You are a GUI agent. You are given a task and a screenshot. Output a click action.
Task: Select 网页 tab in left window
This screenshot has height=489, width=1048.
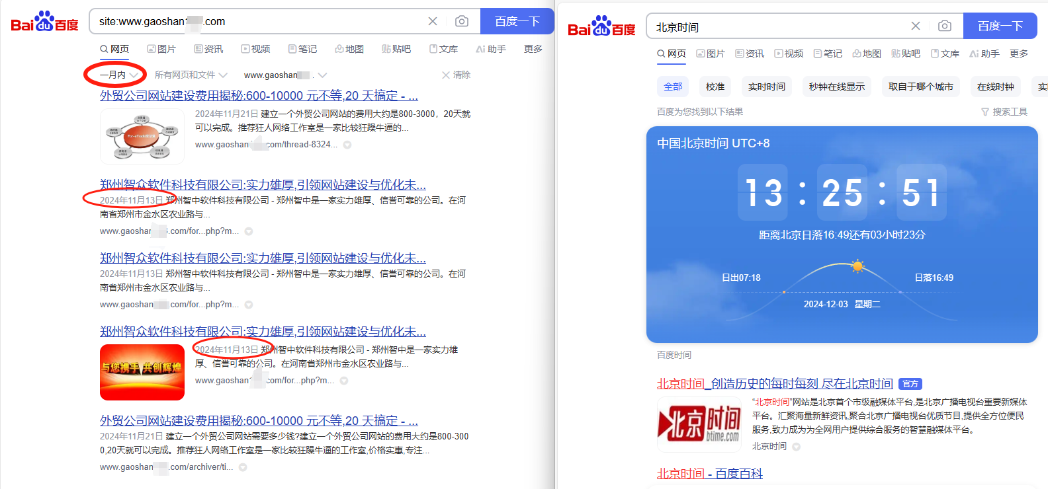(x=114, y=49)
